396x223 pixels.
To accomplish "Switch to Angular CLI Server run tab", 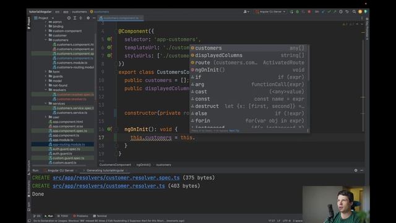I will click(x=59, y=170).
